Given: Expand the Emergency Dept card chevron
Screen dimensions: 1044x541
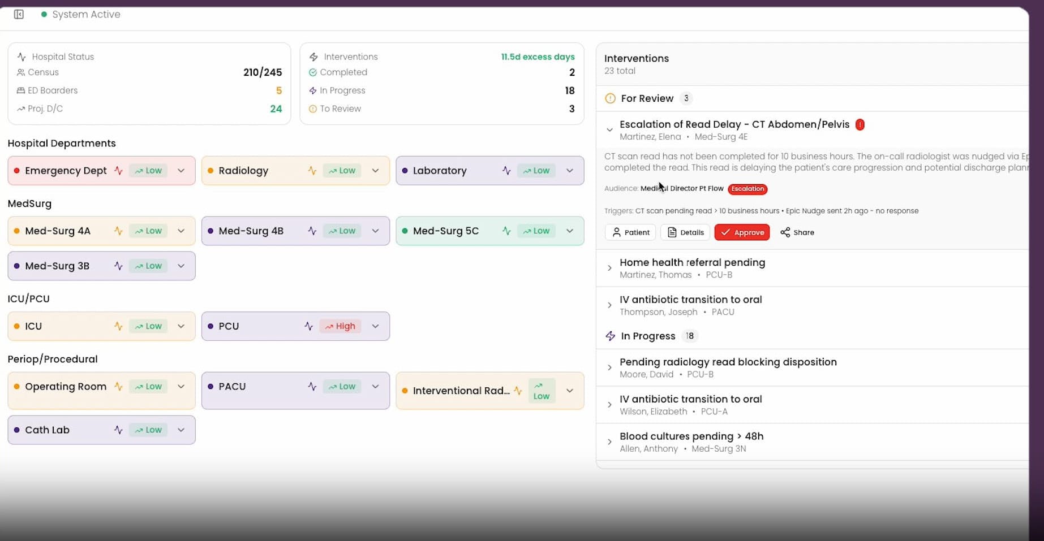Looking at the screenshot, I should [181, 171].
